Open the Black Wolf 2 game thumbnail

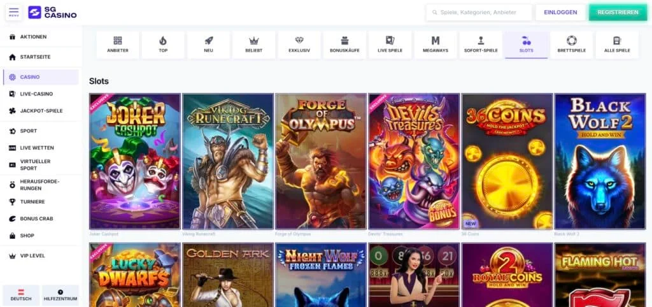coord(600,161)
